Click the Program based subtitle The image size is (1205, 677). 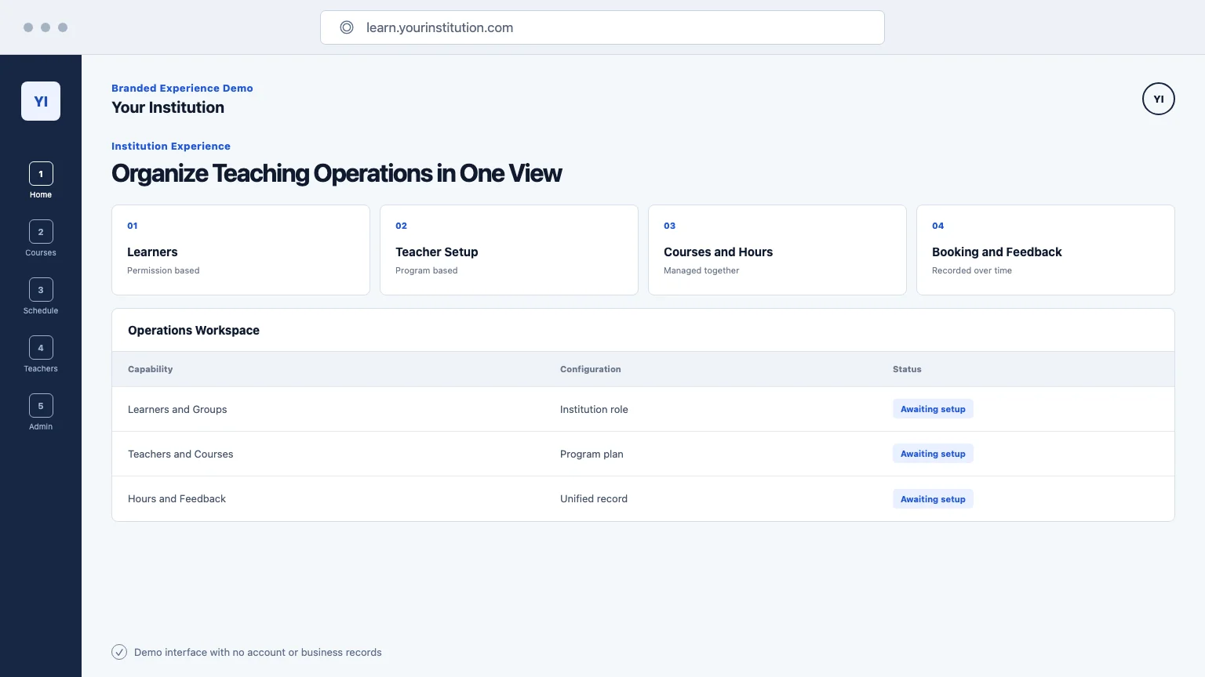click(x=427, y=270)
